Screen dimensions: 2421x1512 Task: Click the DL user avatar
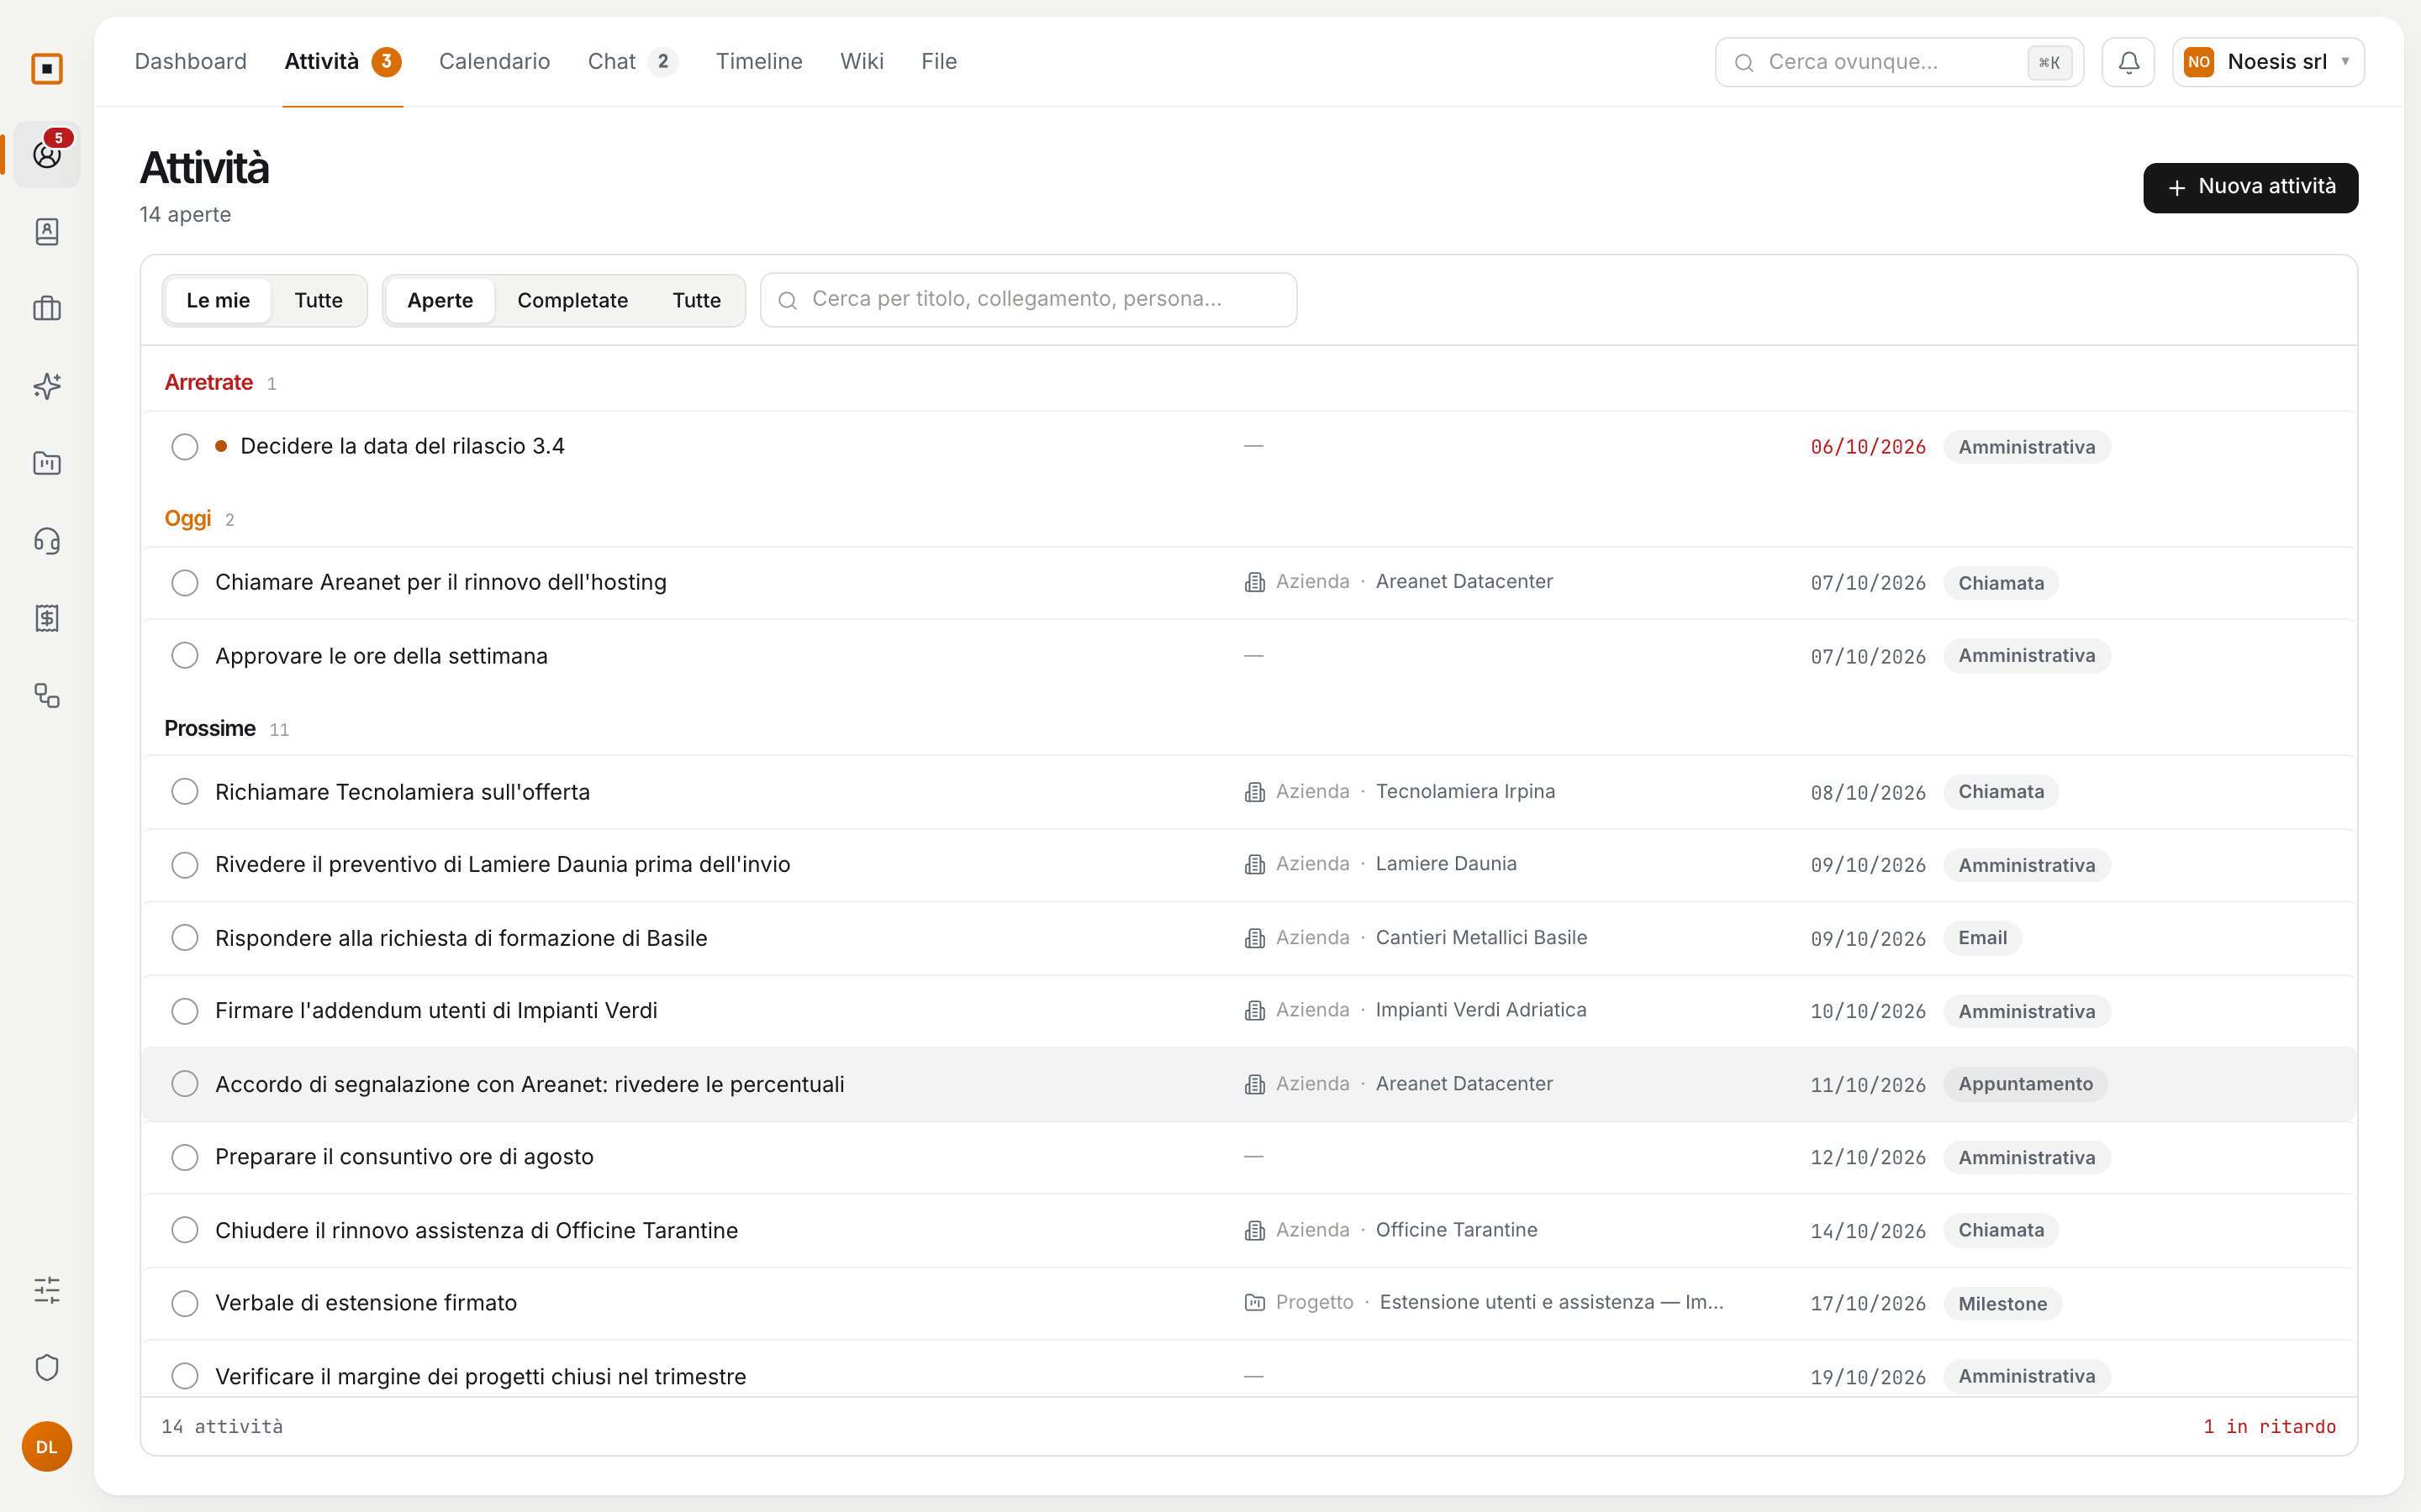pyautogui.click(x=47, y=1446)
